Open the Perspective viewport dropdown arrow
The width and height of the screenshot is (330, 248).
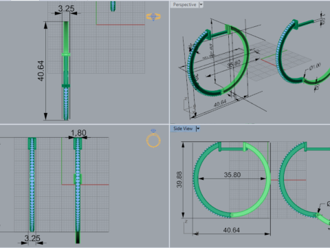click(x=201, y=5)
